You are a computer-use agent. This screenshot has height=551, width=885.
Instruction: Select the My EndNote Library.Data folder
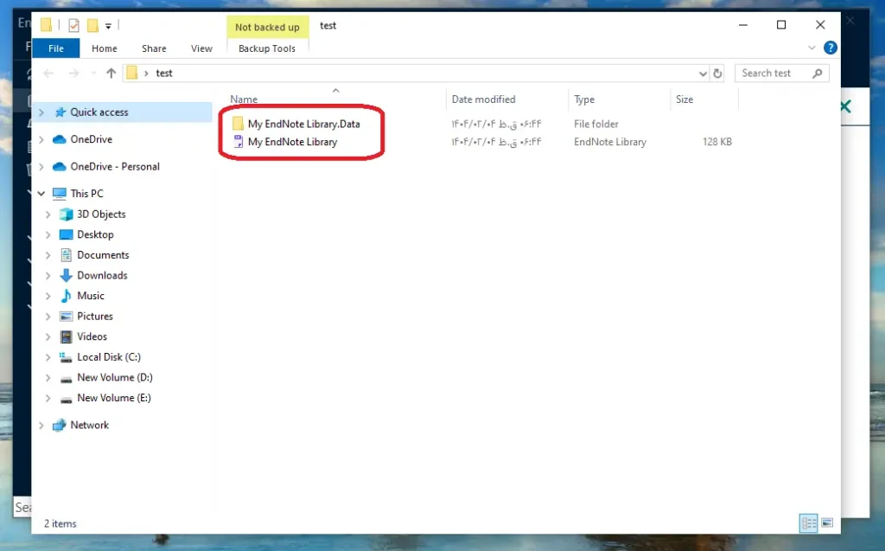coord(303,124)
